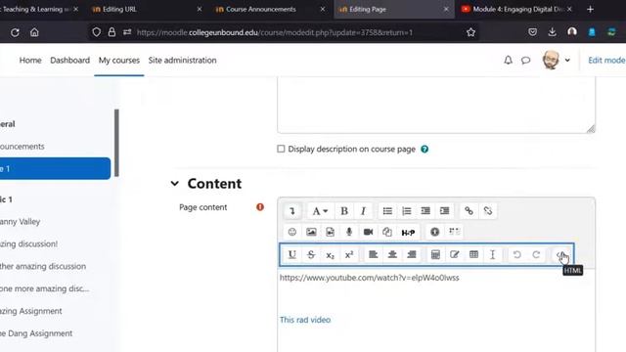This screenshot has height=352, width=626.
Task: Insert an ordered numbered list
Action: [x=407, y=211]
